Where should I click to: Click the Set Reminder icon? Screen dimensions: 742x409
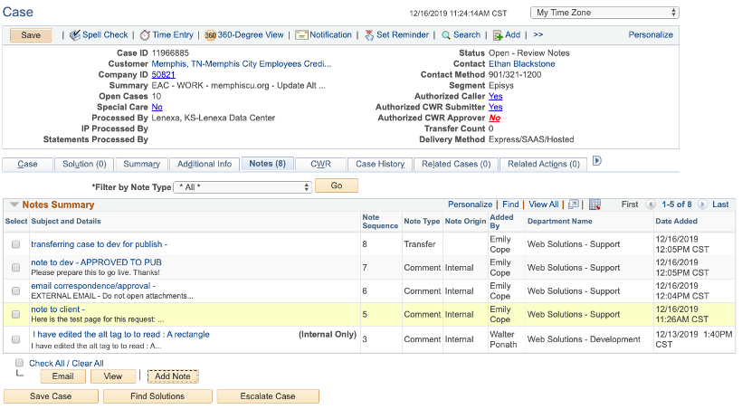(x=369, y=35)
